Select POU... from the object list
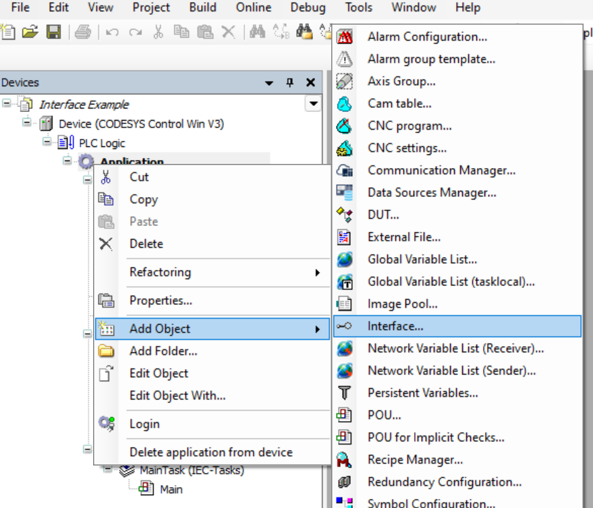 click(457, 415)
